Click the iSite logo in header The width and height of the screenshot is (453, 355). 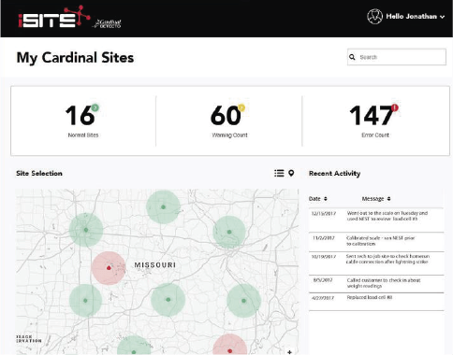(x=54, y=17)
